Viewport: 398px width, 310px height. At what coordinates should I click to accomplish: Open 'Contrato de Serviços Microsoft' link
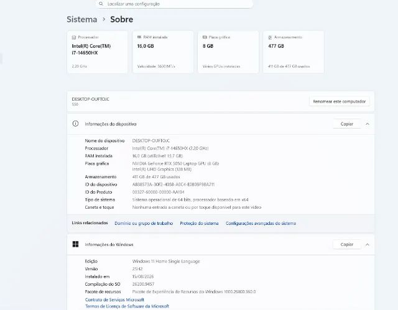click(x=114, y=299)
